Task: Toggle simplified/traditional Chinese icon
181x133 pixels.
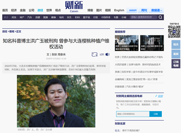Action: click(x=95, y=54)
